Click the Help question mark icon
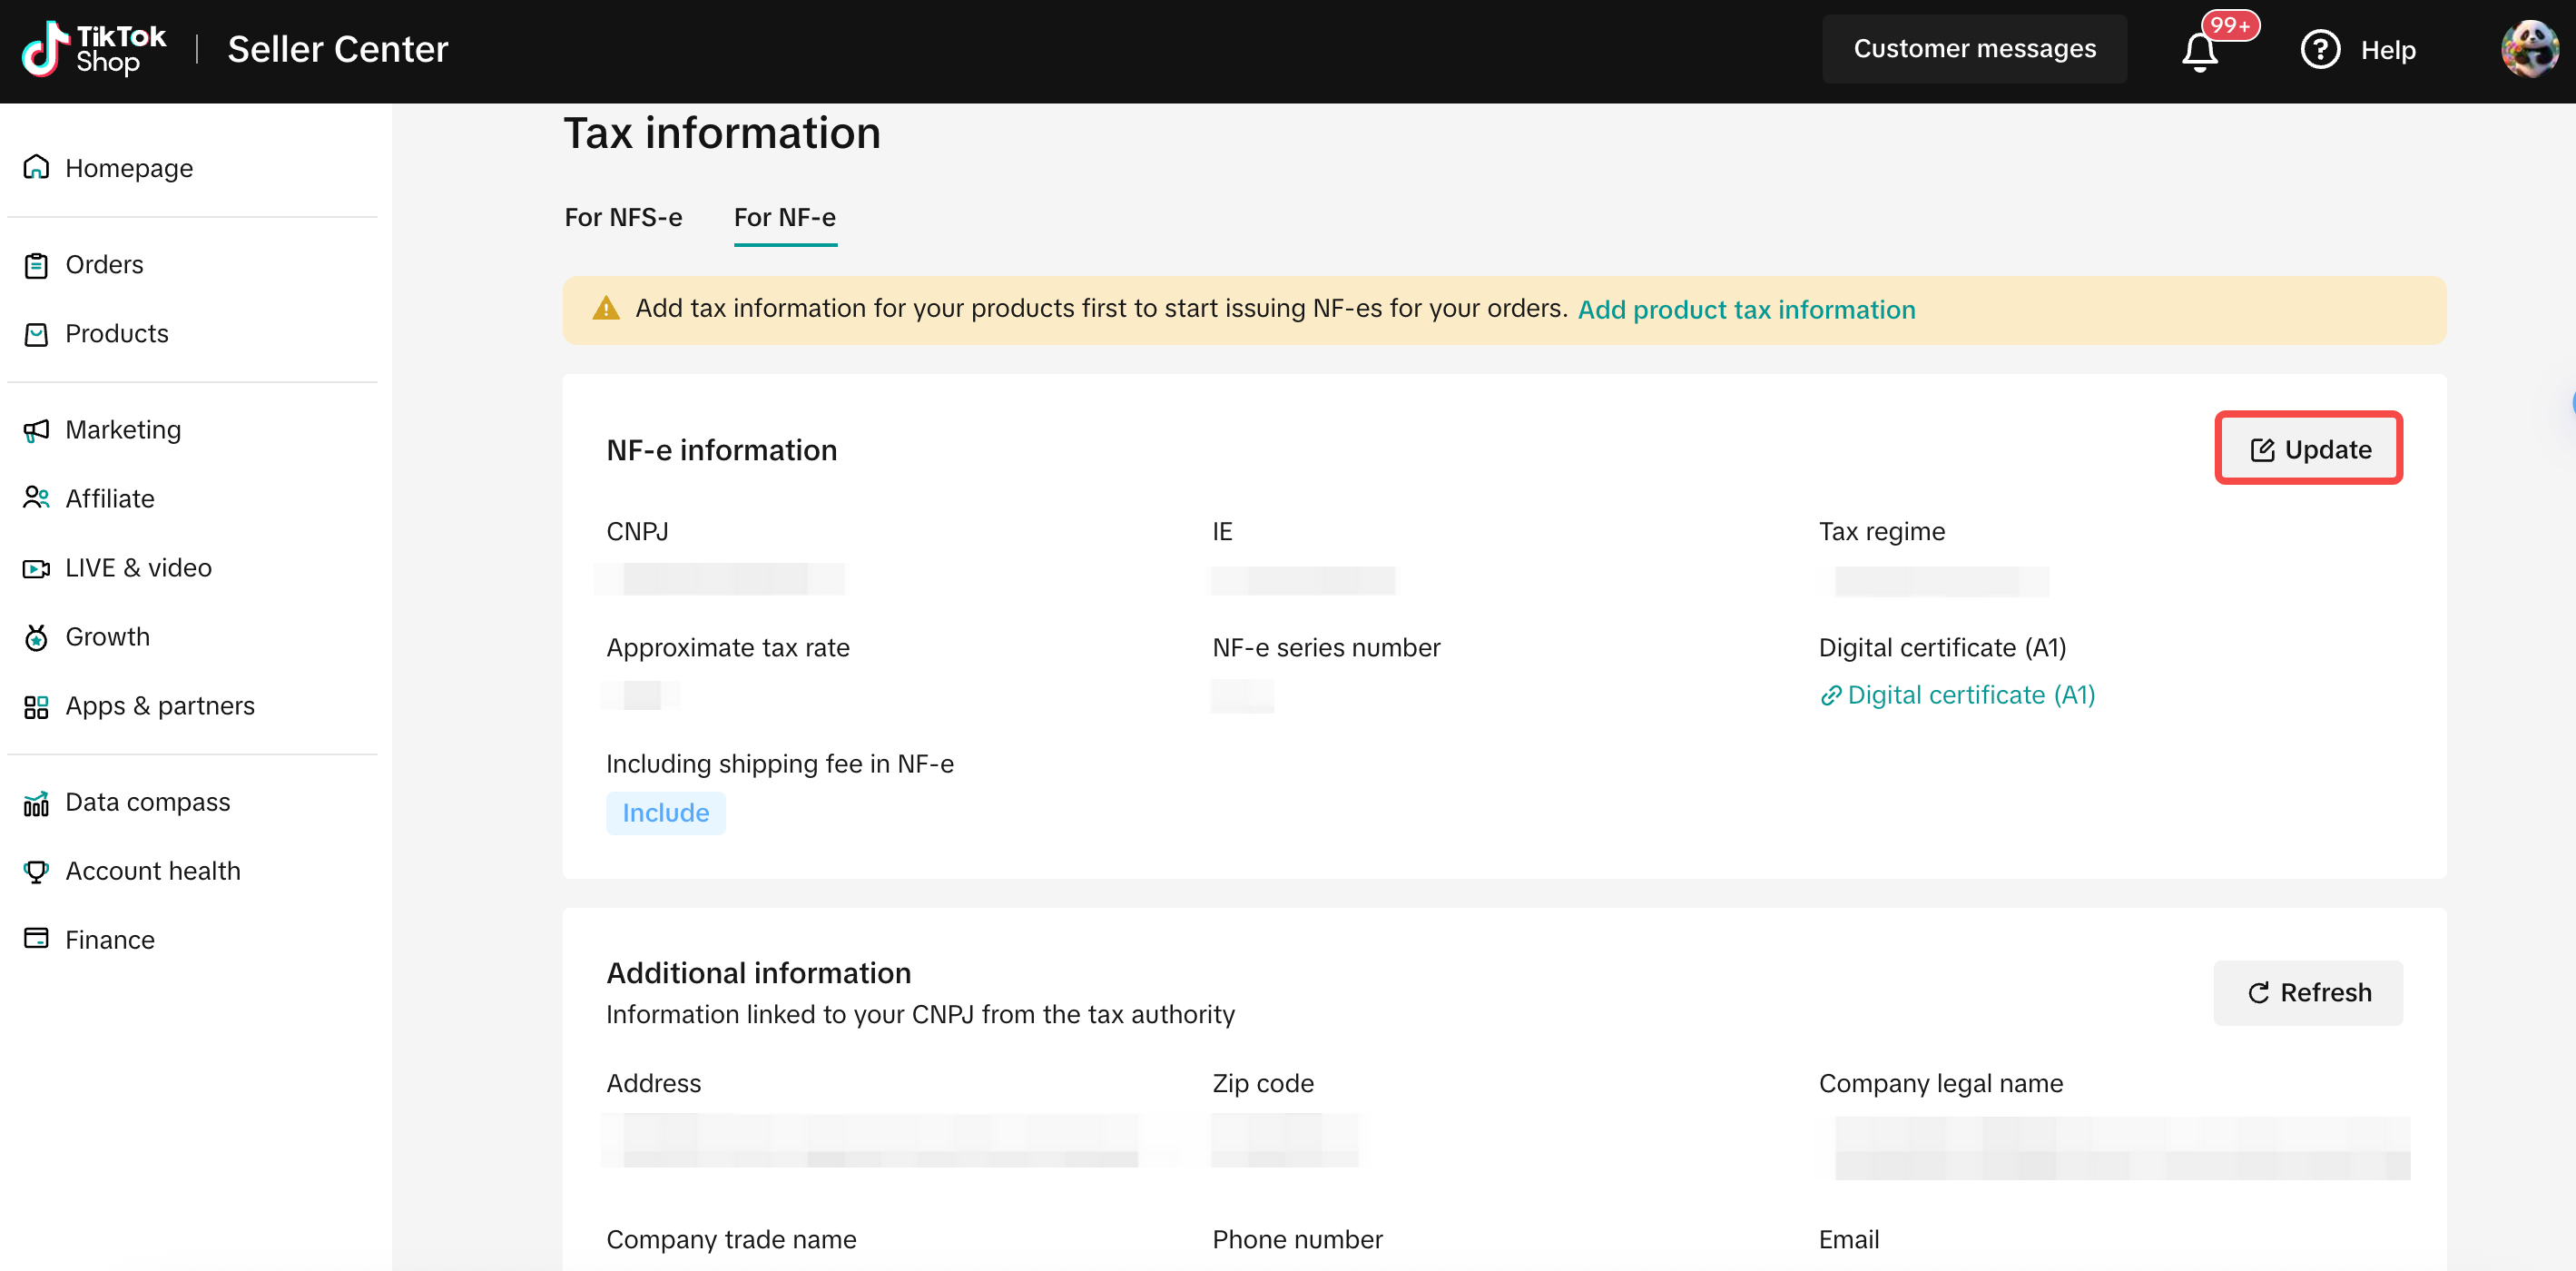 coord(2320,49)
